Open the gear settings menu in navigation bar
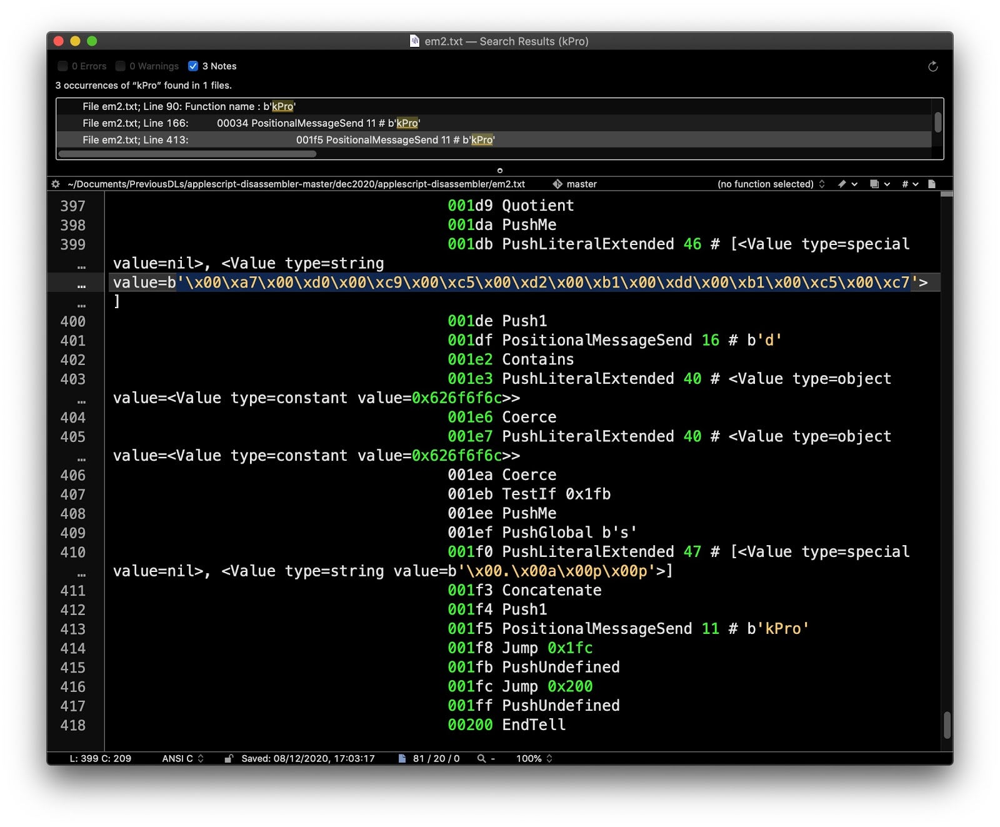This screenshot has height=827, width=1000. coord(56,184)
